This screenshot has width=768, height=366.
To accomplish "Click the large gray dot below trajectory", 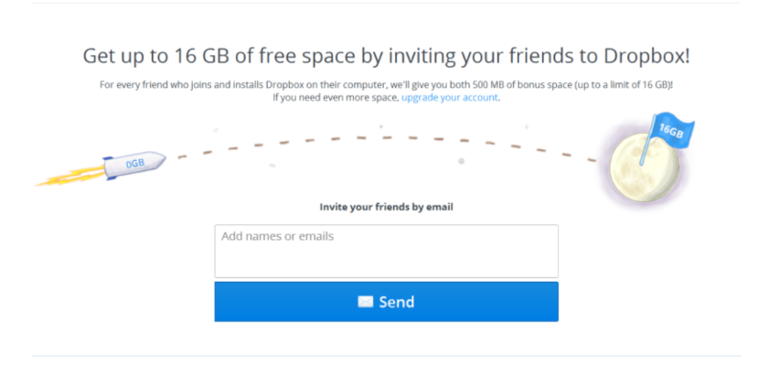I will click(x=461, y=161).
